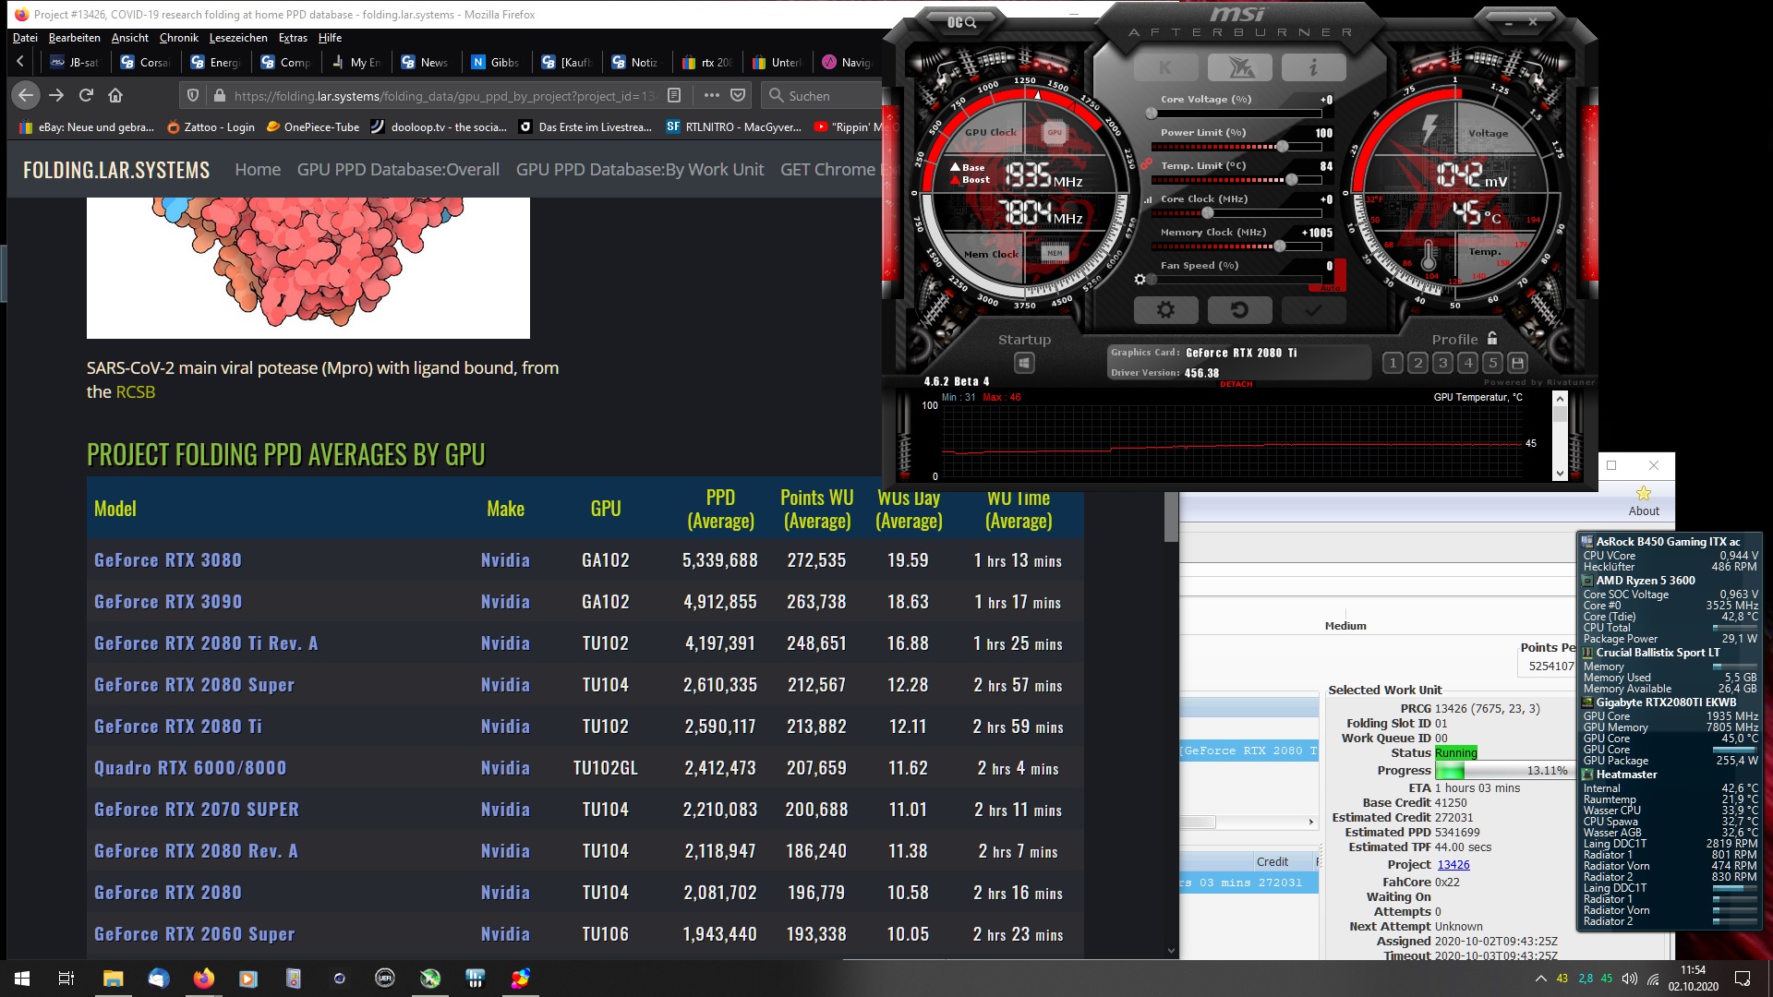Image resolution: width=1773 pixels, height=997 pixels.
Task: Click the reset to defaults button
Action: point(1239,310)
